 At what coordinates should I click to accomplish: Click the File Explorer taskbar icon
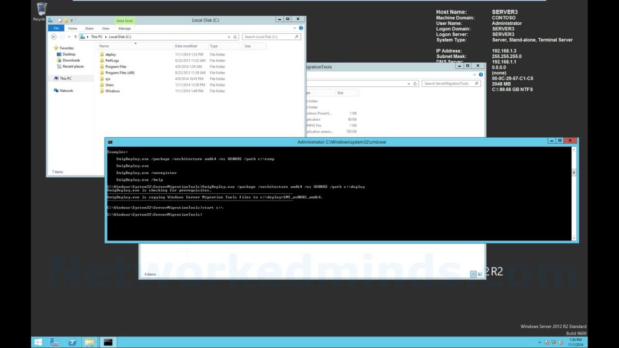click(x=89, y=342)
